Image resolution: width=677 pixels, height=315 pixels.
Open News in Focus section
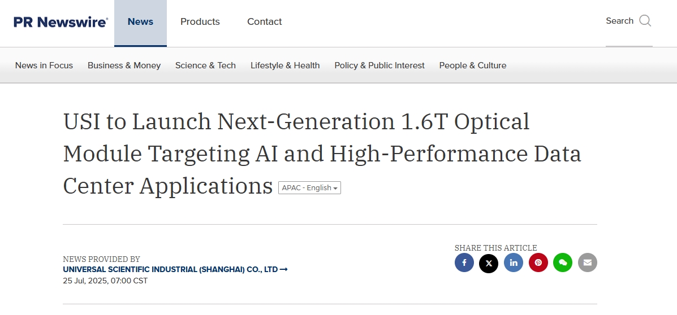click(x=44, y=65)
